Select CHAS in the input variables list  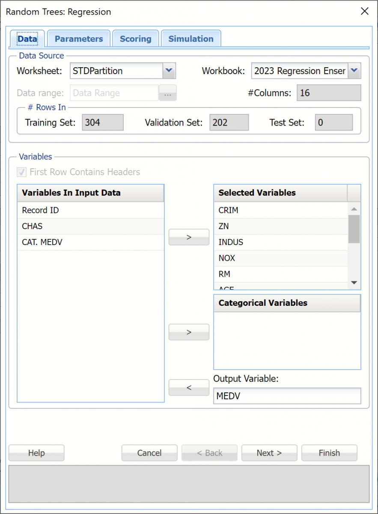pos(33,226)
